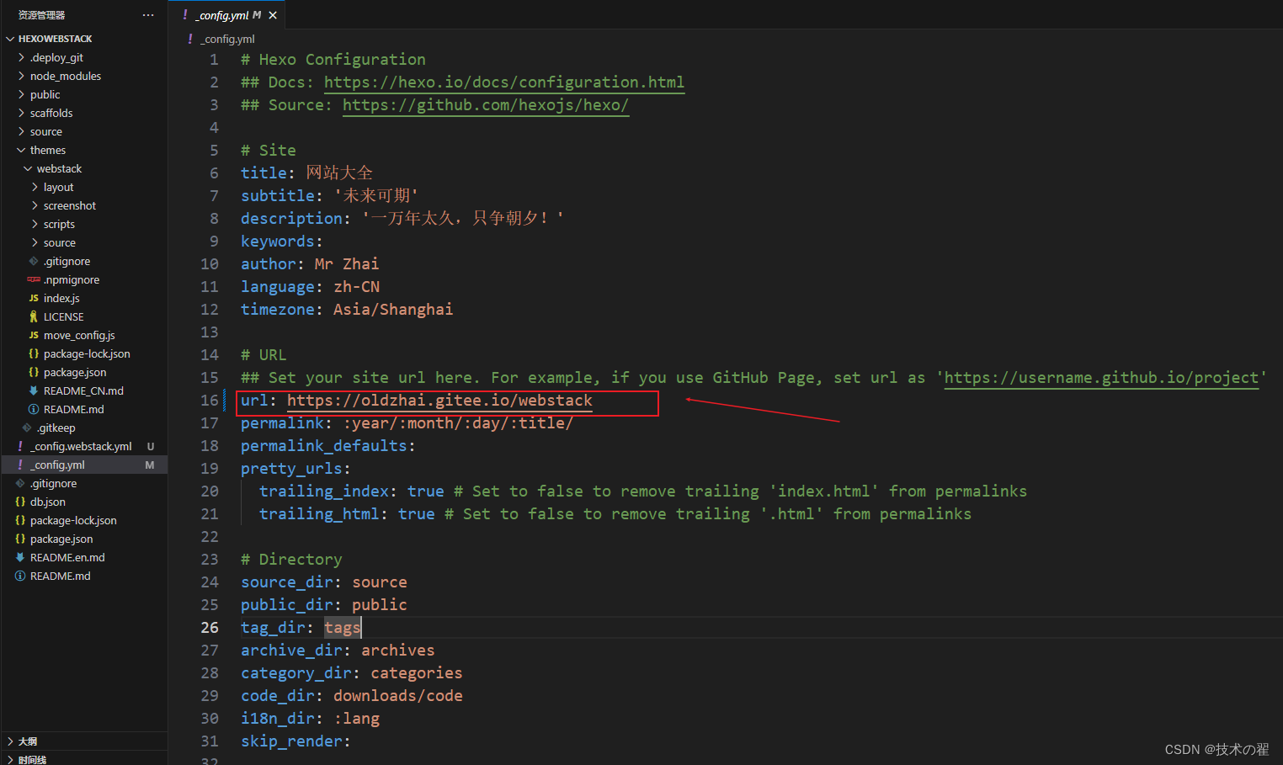Open the root-level .gitignore file
The image size is (1283, 765).
click(53, 483)
